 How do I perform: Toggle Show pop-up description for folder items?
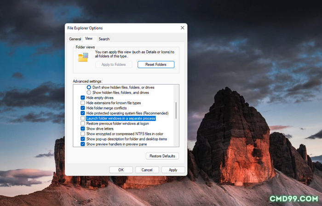coord(82,139)
